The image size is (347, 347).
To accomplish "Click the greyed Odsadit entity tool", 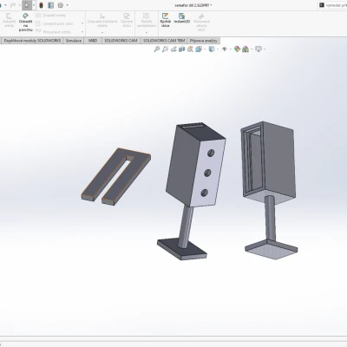I will click(9, 20).
